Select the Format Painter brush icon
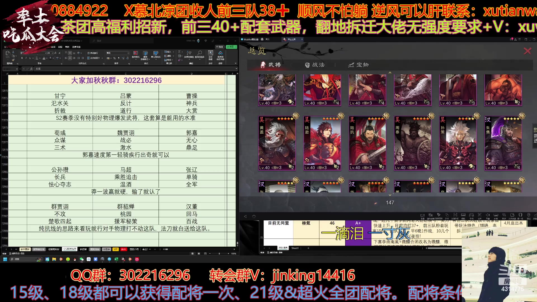 pos(13,60)
